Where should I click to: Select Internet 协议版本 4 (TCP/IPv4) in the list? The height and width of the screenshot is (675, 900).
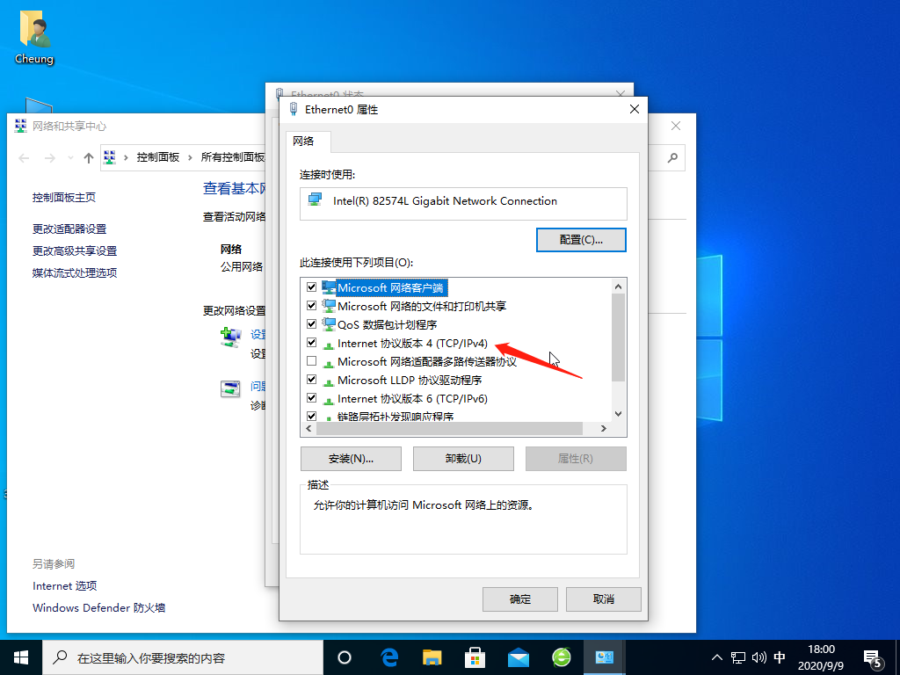(x=411, y=343)
